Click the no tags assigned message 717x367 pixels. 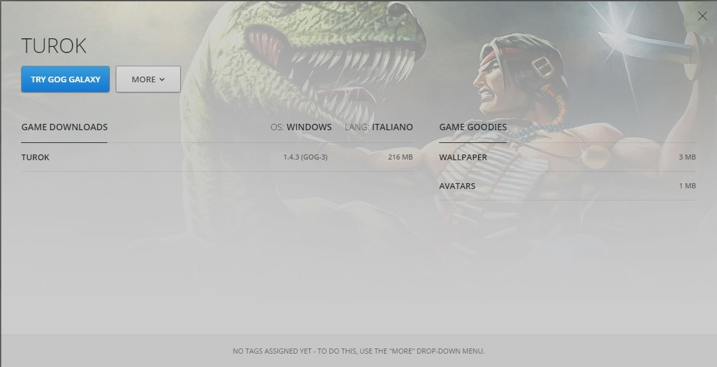pyautogui.click(x=358, y=351)
